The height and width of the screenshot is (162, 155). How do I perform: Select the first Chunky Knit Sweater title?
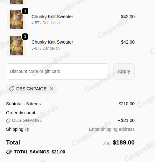click(52, 17)
